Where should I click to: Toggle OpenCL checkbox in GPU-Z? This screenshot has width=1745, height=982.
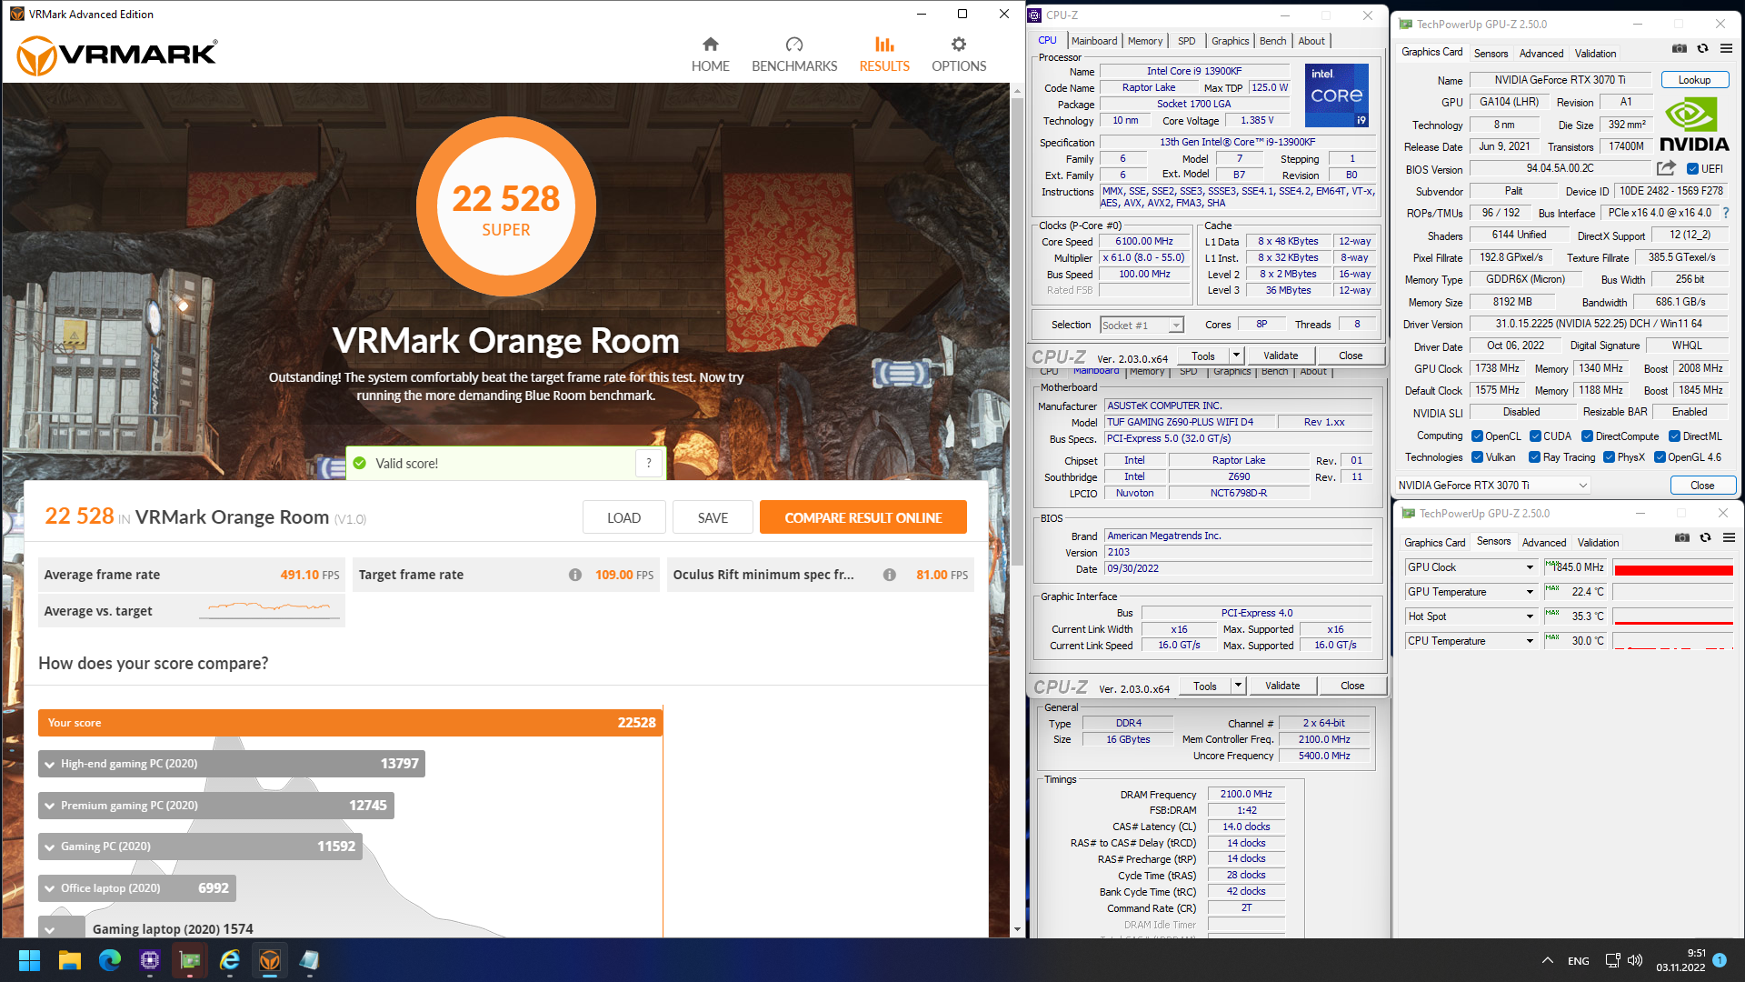pos(1477,436)
